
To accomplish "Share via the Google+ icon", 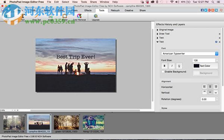I will [x=209, y=10].
